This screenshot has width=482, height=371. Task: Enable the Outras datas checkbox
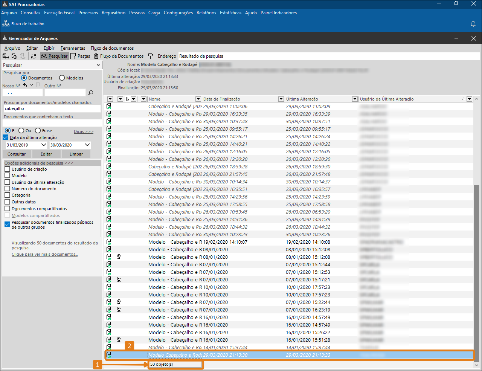tap(7, 202)
